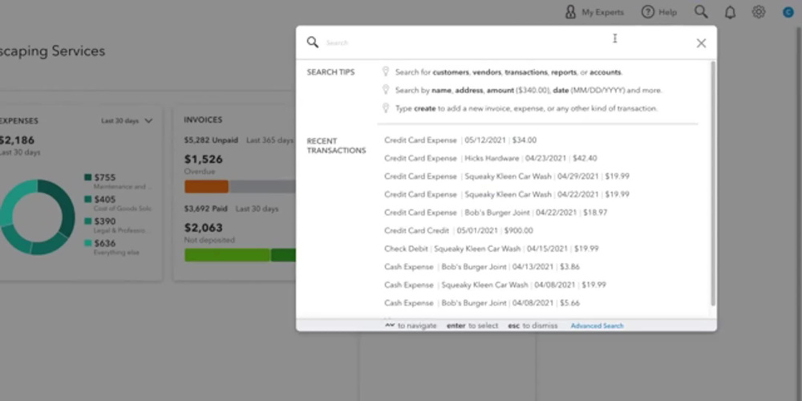Open the My Experts icon
Viewport: 802px width, 401px height.
click(570, 12)
